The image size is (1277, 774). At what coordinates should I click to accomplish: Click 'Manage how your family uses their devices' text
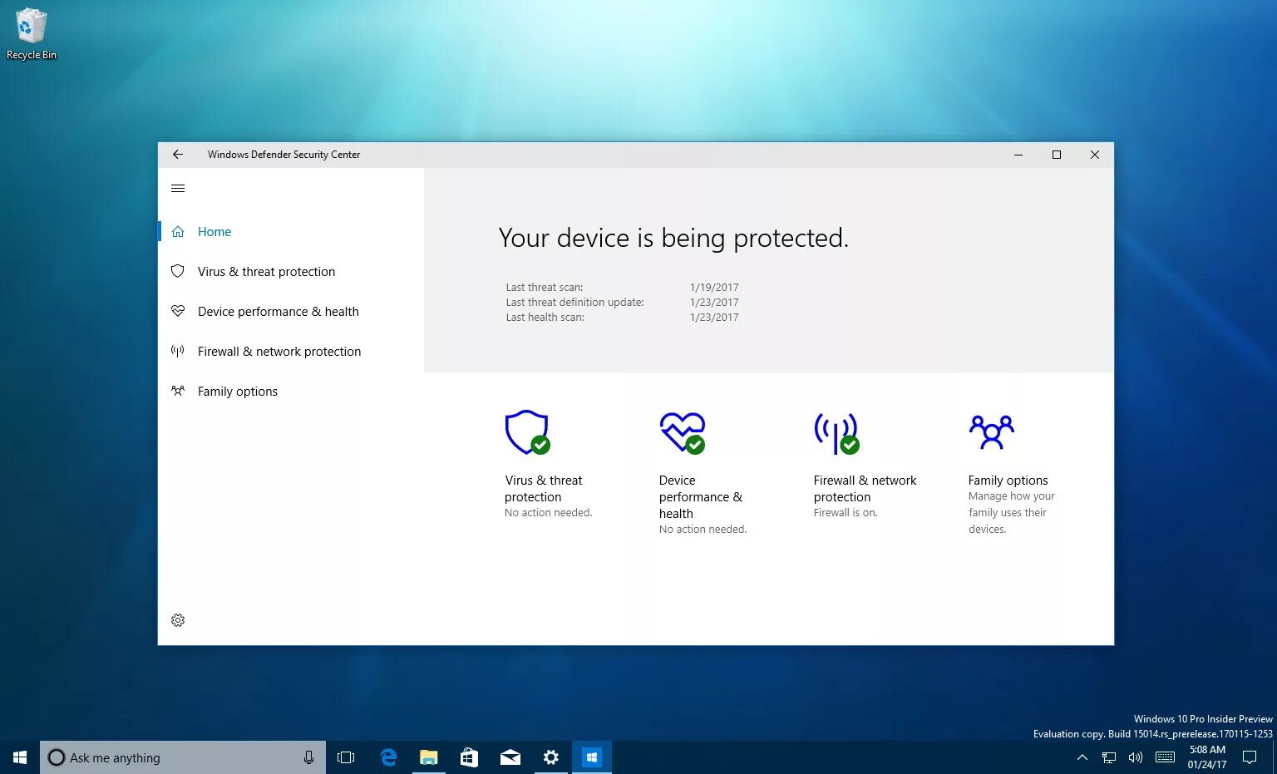(x=1011, y=513)
